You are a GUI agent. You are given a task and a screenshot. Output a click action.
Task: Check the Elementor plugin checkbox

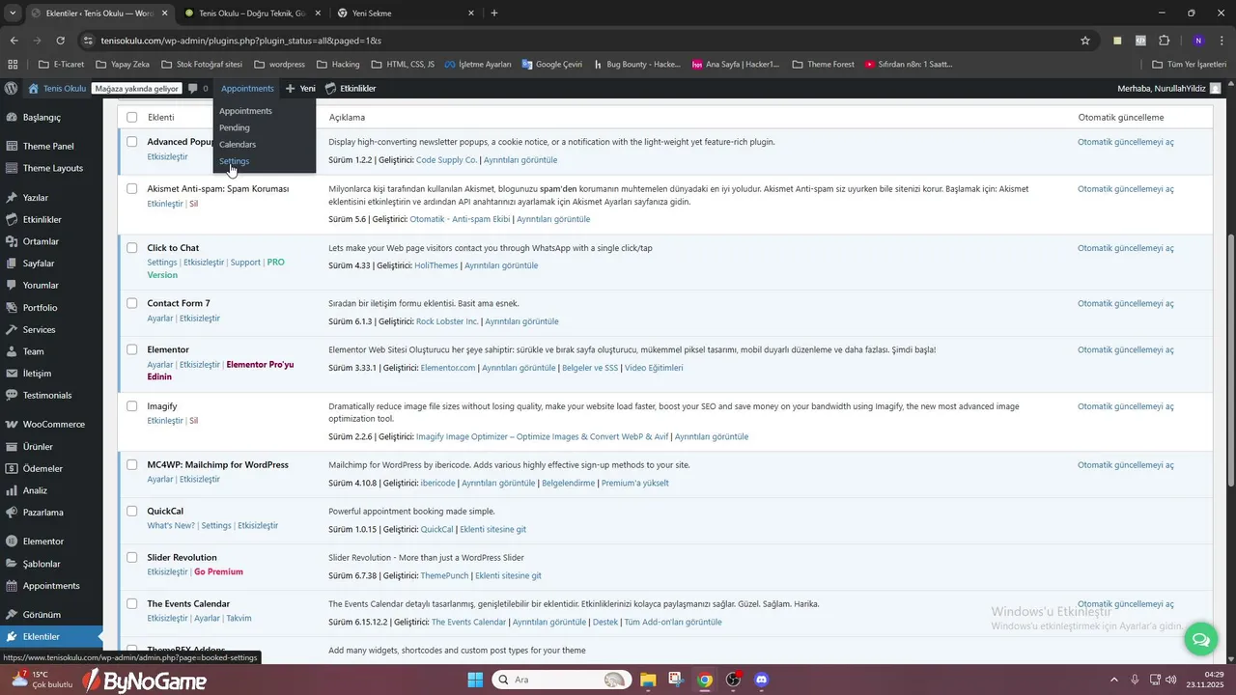pos(132,349)
